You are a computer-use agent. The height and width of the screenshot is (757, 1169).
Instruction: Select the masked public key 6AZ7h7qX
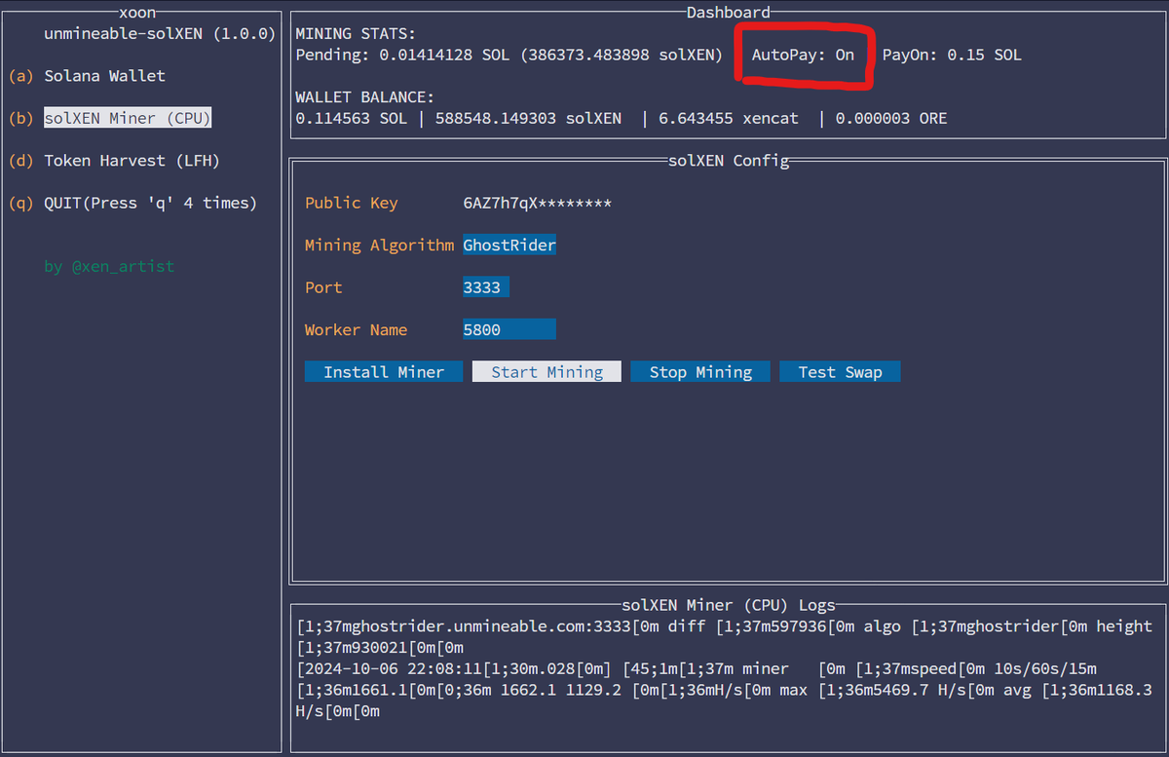click(538, 203)
